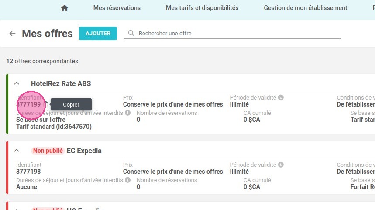The image size is (375, 210).
Task: Click info icon for HotelRez Période de validité
Action: 281,97
